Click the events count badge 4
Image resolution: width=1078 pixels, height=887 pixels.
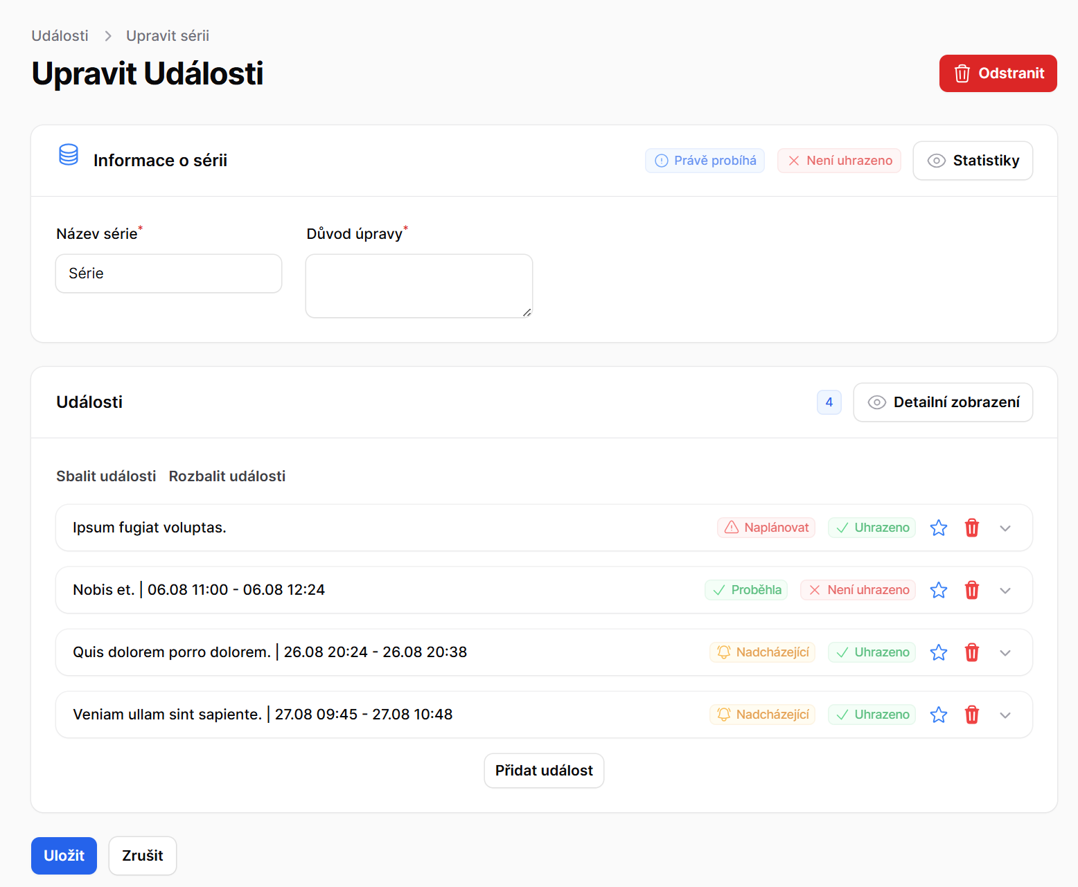829,402
